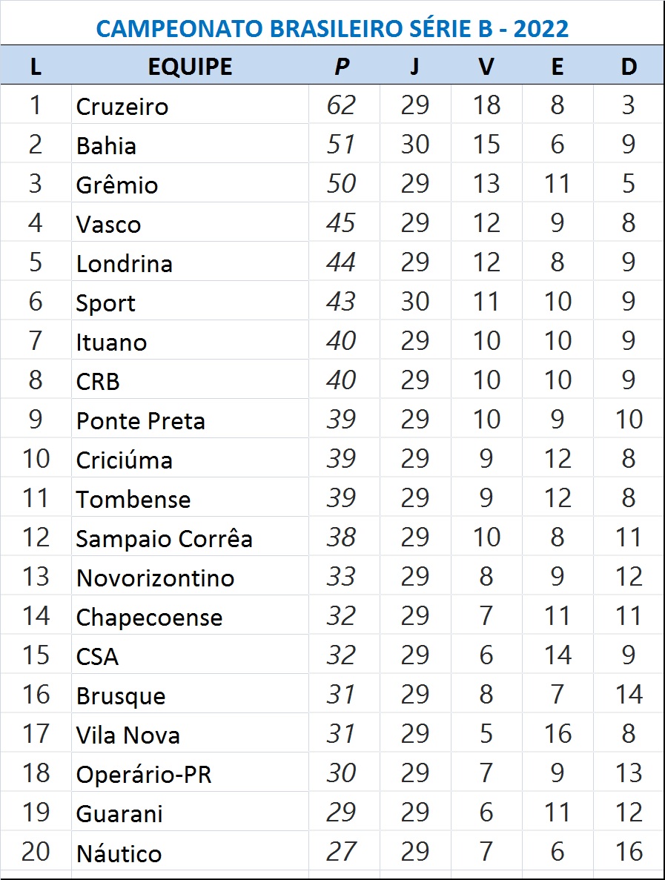
Task: Click the E draws column header
Action: [558, 66]
